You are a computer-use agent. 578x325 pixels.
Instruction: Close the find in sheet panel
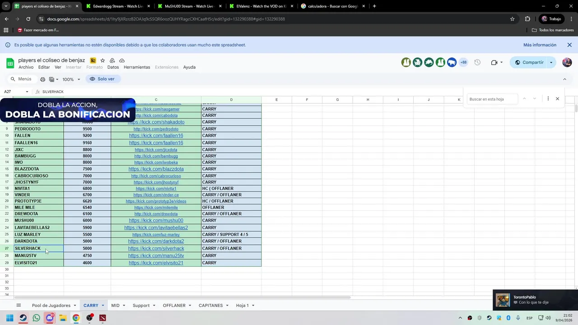(557, 99)
